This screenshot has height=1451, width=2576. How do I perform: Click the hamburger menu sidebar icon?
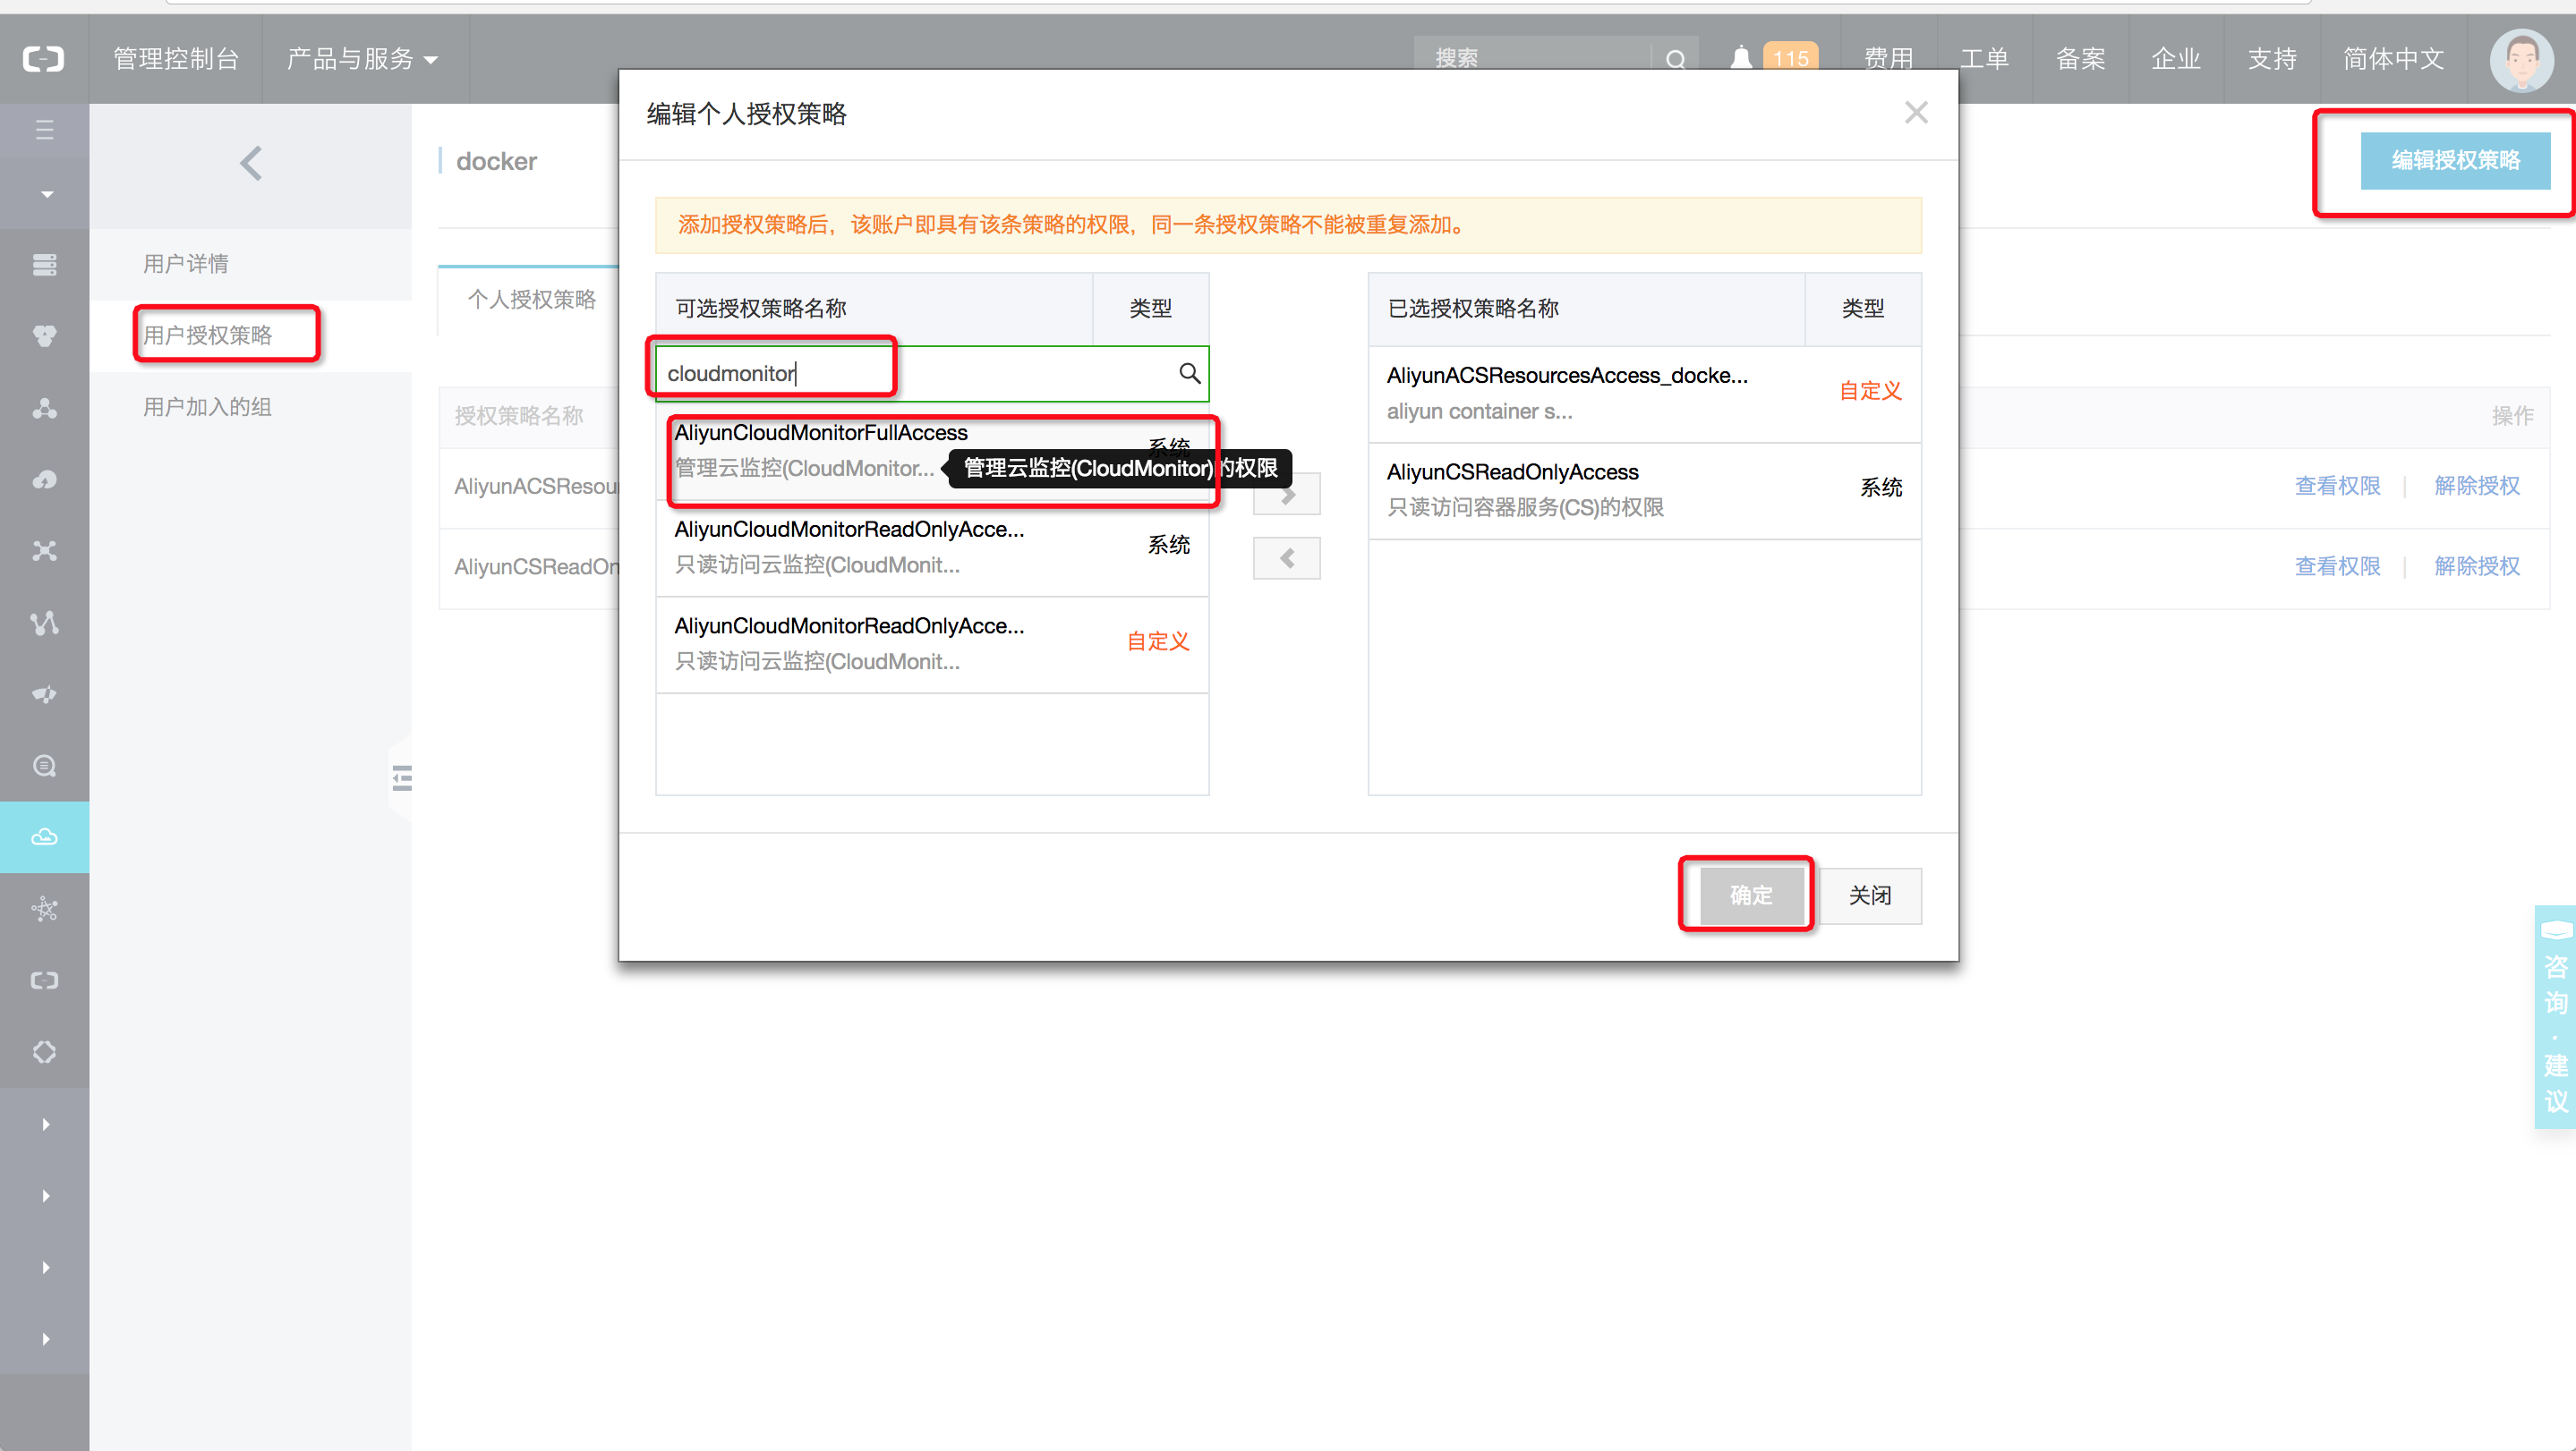[x=44, y=130]
